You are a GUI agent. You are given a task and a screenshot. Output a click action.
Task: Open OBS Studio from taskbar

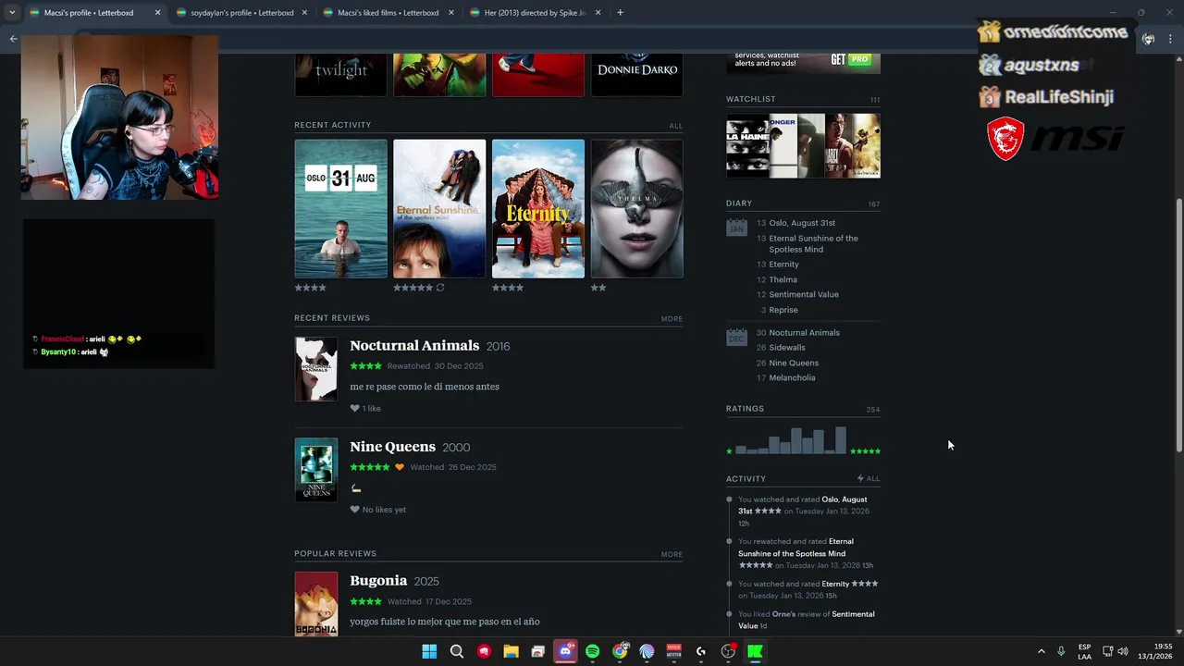click(728, 651)
